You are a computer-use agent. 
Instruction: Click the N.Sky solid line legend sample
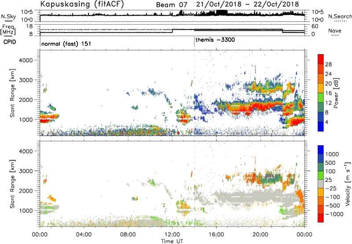pyautogui.click(x=8, y=21)
